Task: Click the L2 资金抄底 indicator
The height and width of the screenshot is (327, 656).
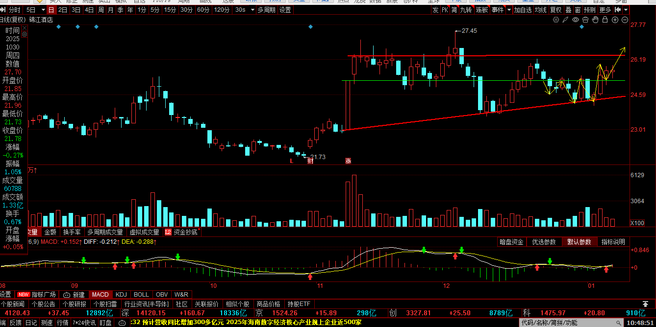Action: click(x=181, y=232)
